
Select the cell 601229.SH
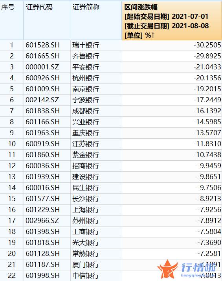[x=47, y=210]
